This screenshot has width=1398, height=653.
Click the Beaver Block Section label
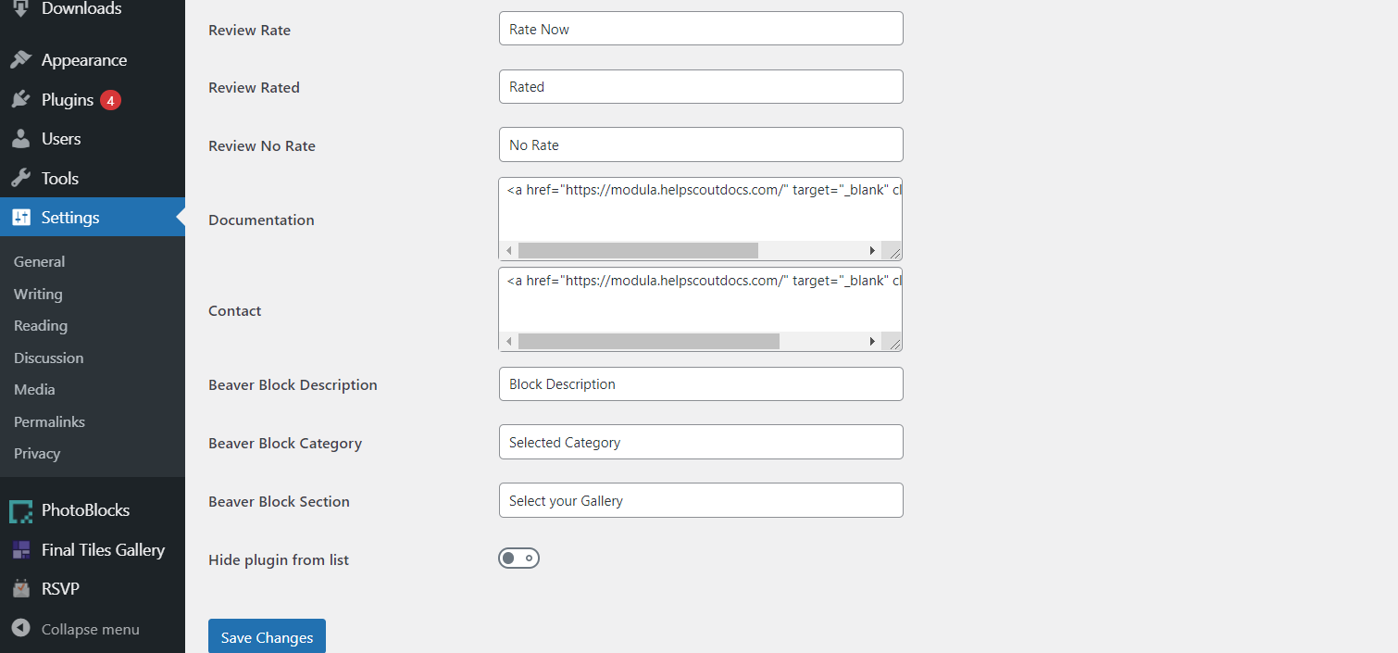pos(279,501)
